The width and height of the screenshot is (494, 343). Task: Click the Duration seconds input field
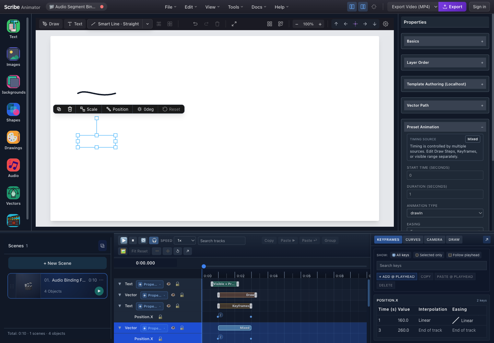[445, 194]
